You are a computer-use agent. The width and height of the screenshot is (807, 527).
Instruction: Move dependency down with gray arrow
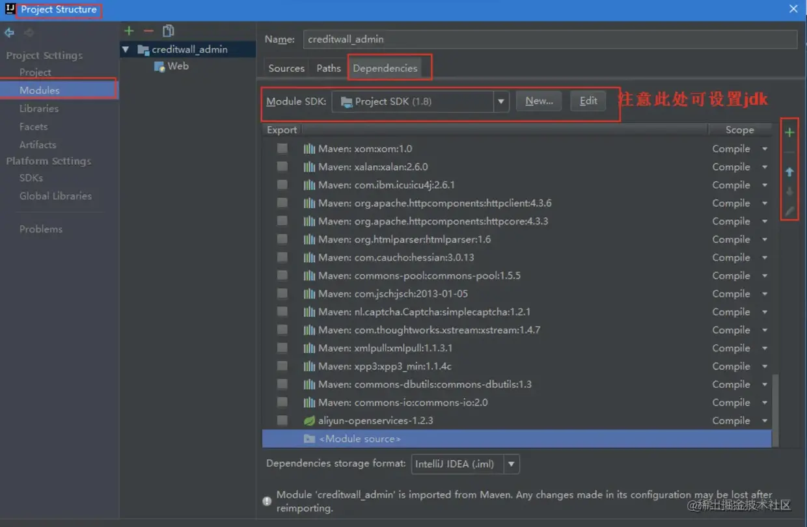[x=789, y=191]
